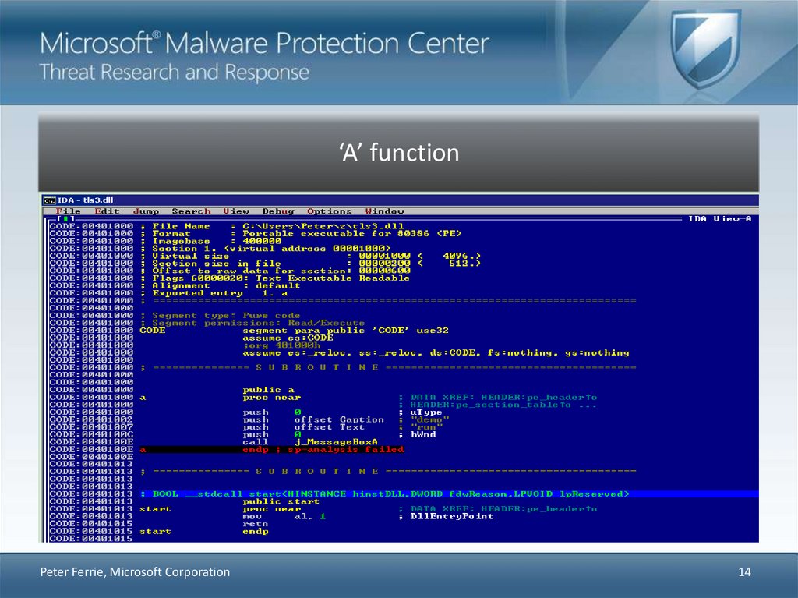Select the 'File Name' comment line
Image resolution: width=798 pixels, height=598 pixels.
point(272,226)
